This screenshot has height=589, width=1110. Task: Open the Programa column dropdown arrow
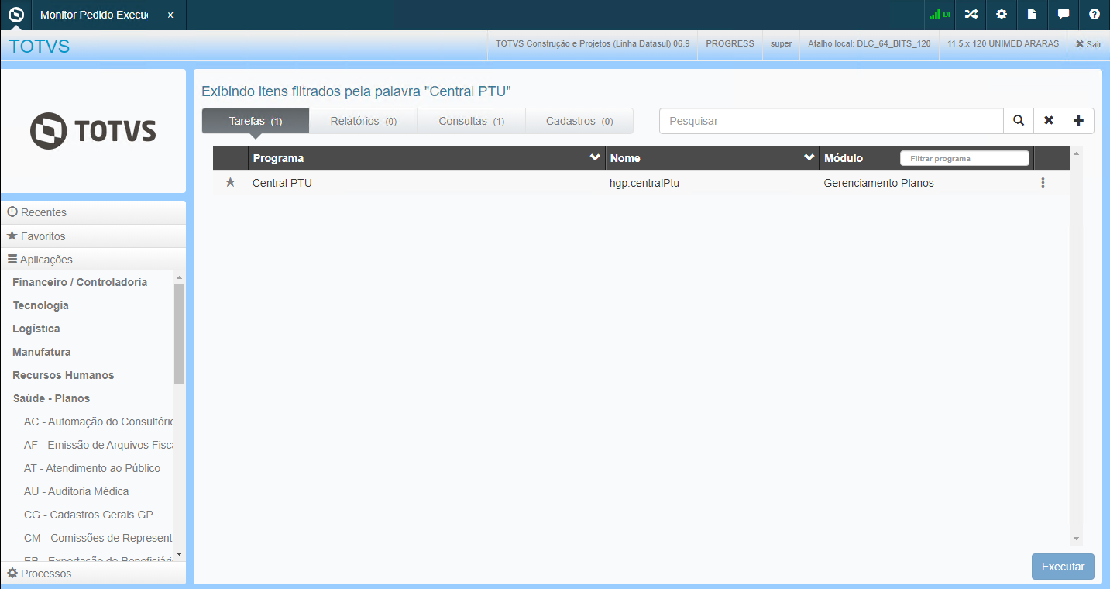tap(595, 157)
